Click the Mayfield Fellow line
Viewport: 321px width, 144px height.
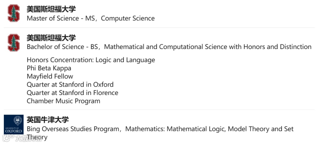pyautogui.click(x=50, y=76)
